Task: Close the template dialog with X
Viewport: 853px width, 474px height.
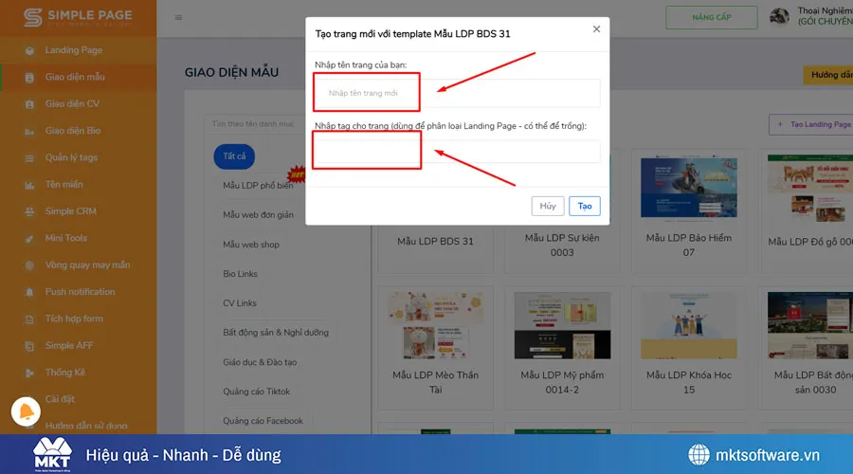Action: click(x=596, y=29)
